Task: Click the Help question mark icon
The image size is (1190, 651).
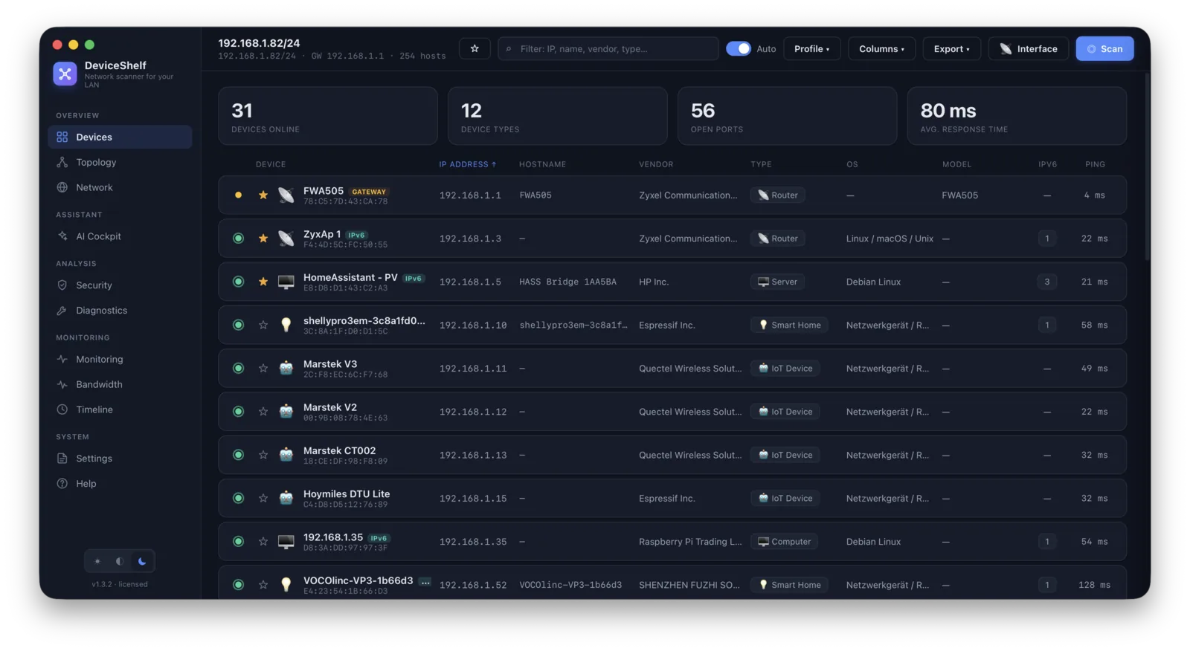Action: 62,484
